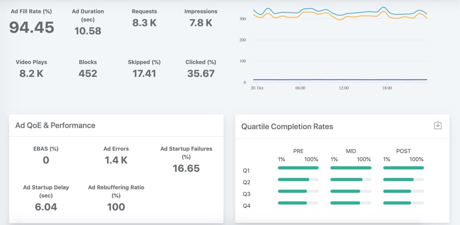Click the Blocks value 452
The height and width of the screenshot is (225, 460).
pos(88,73)
